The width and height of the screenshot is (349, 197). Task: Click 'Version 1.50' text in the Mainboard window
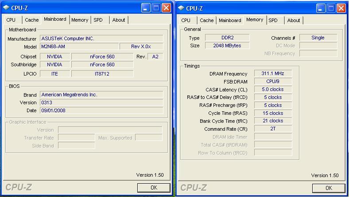pos(150,175)
